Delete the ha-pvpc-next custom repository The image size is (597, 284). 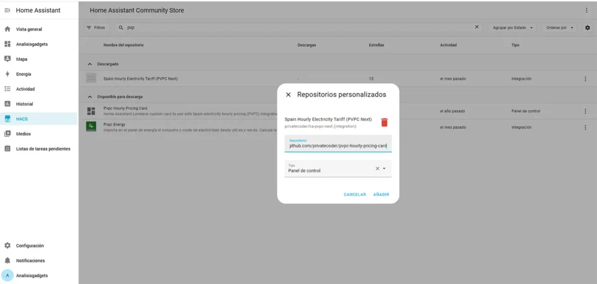[385, 122]
